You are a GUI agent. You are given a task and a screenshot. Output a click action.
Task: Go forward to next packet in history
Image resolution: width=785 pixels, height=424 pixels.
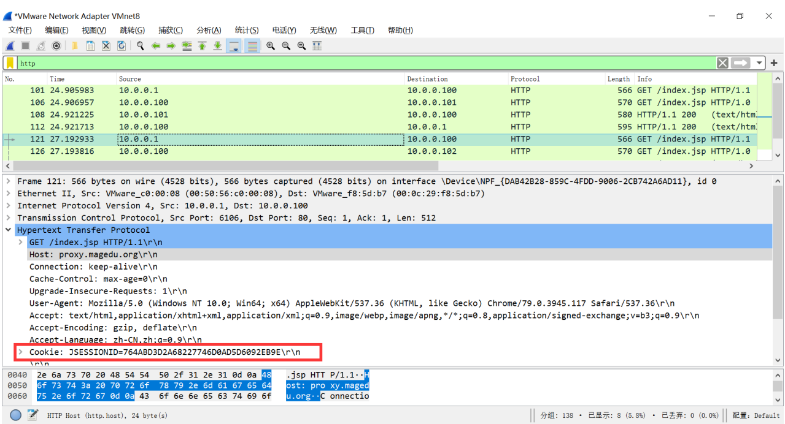171,46
